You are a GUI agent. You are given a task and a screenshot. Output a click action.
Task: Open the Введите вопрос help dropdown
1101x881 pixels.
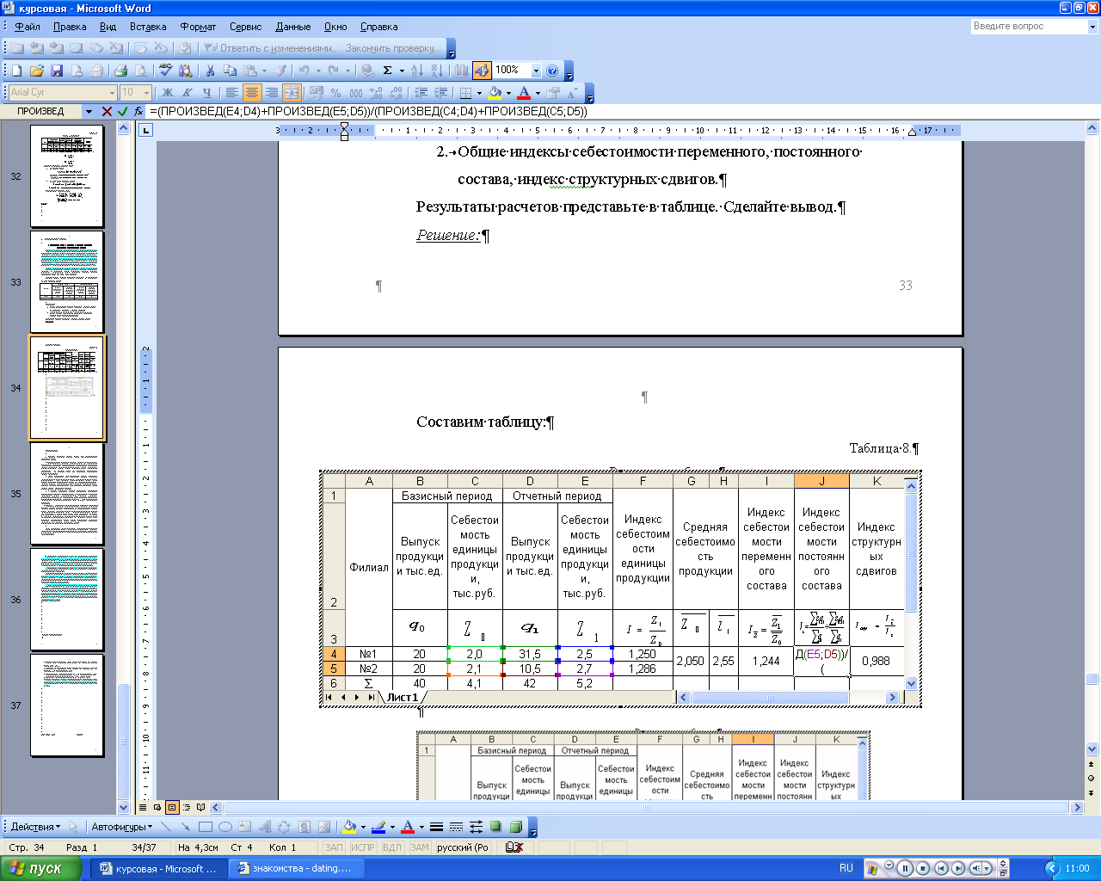click(x=1093, y=27)
